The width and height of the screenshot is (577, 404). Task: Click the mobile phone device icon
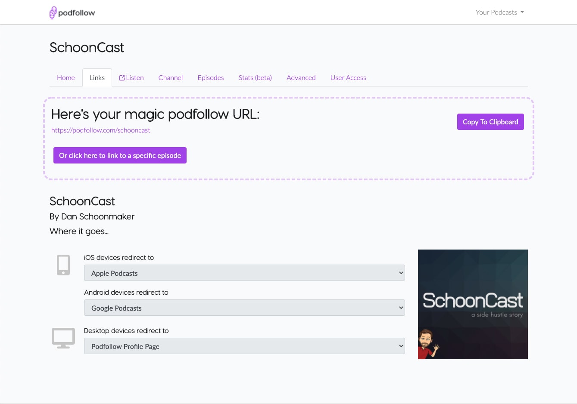63,265
